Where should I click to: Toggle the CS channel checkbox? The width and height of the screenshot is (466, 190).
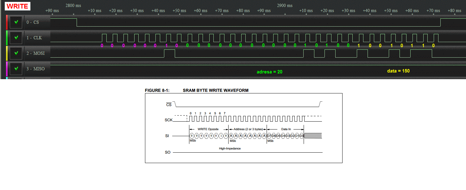tap(16, 22)
